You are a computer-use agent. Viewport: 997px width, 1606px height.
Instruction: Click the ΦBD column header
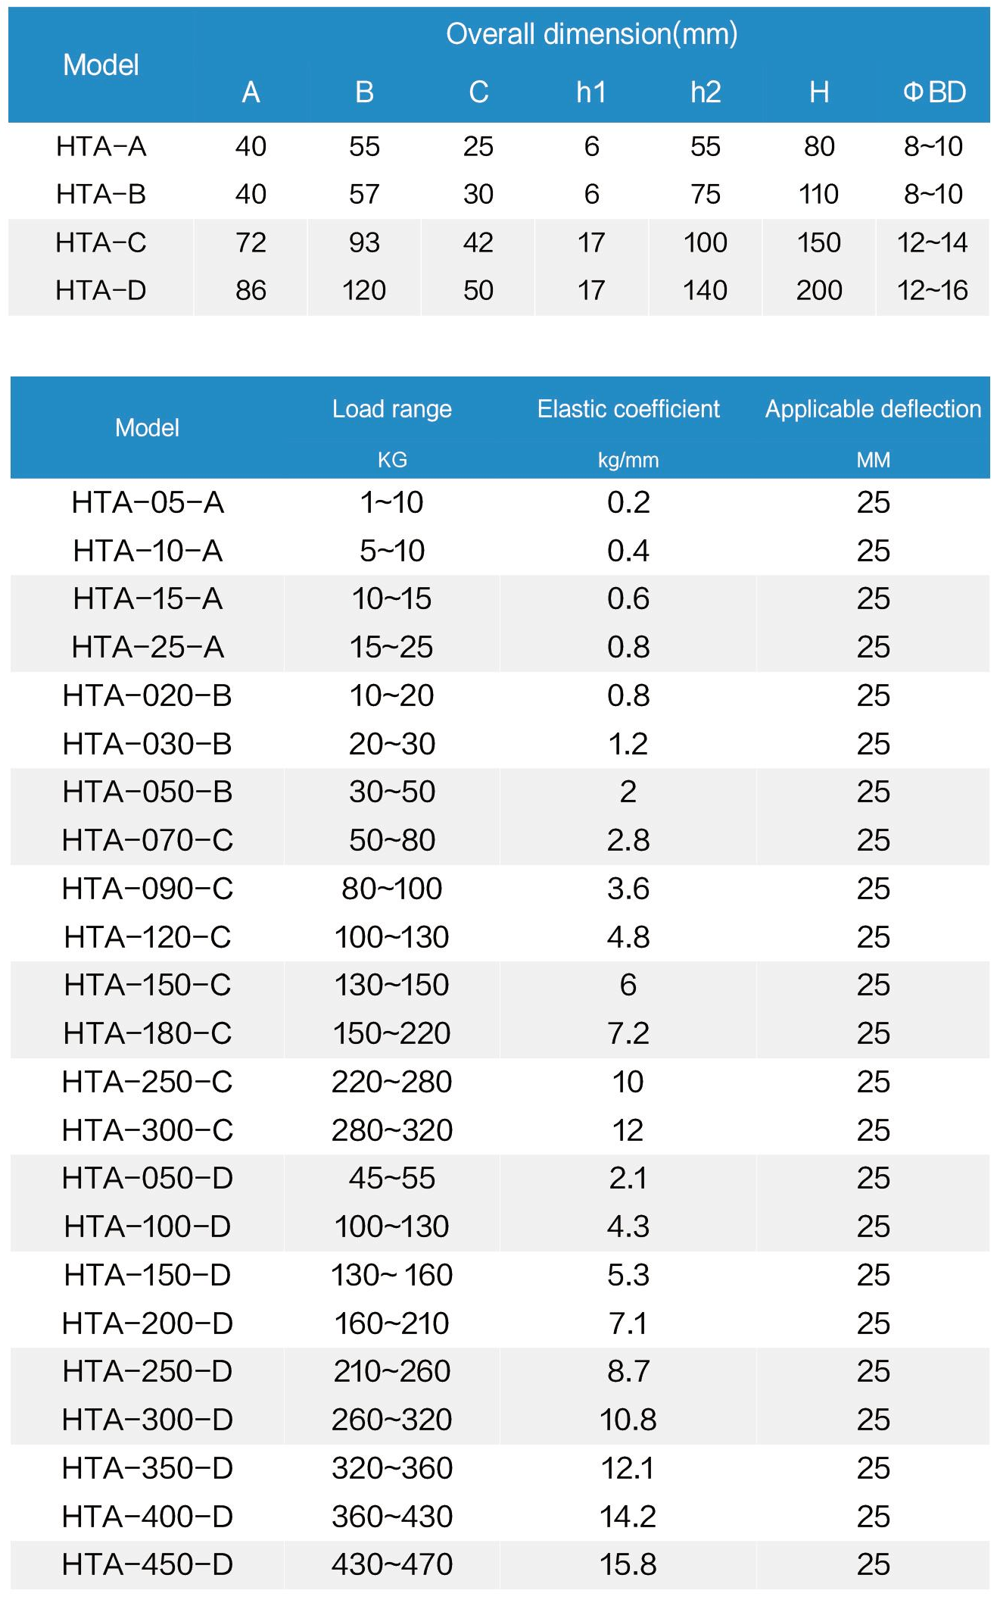(x=933, y=92)
